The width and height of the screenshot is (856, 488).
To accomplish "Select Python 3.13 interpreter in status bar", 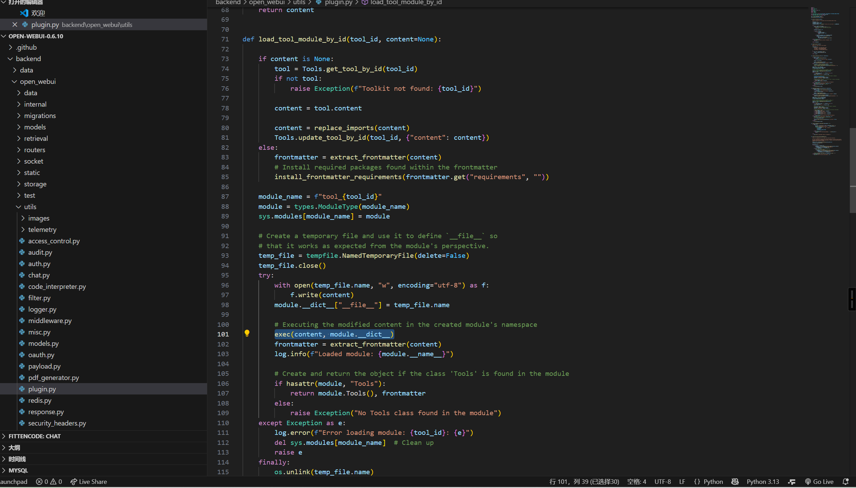I will 762,481.
